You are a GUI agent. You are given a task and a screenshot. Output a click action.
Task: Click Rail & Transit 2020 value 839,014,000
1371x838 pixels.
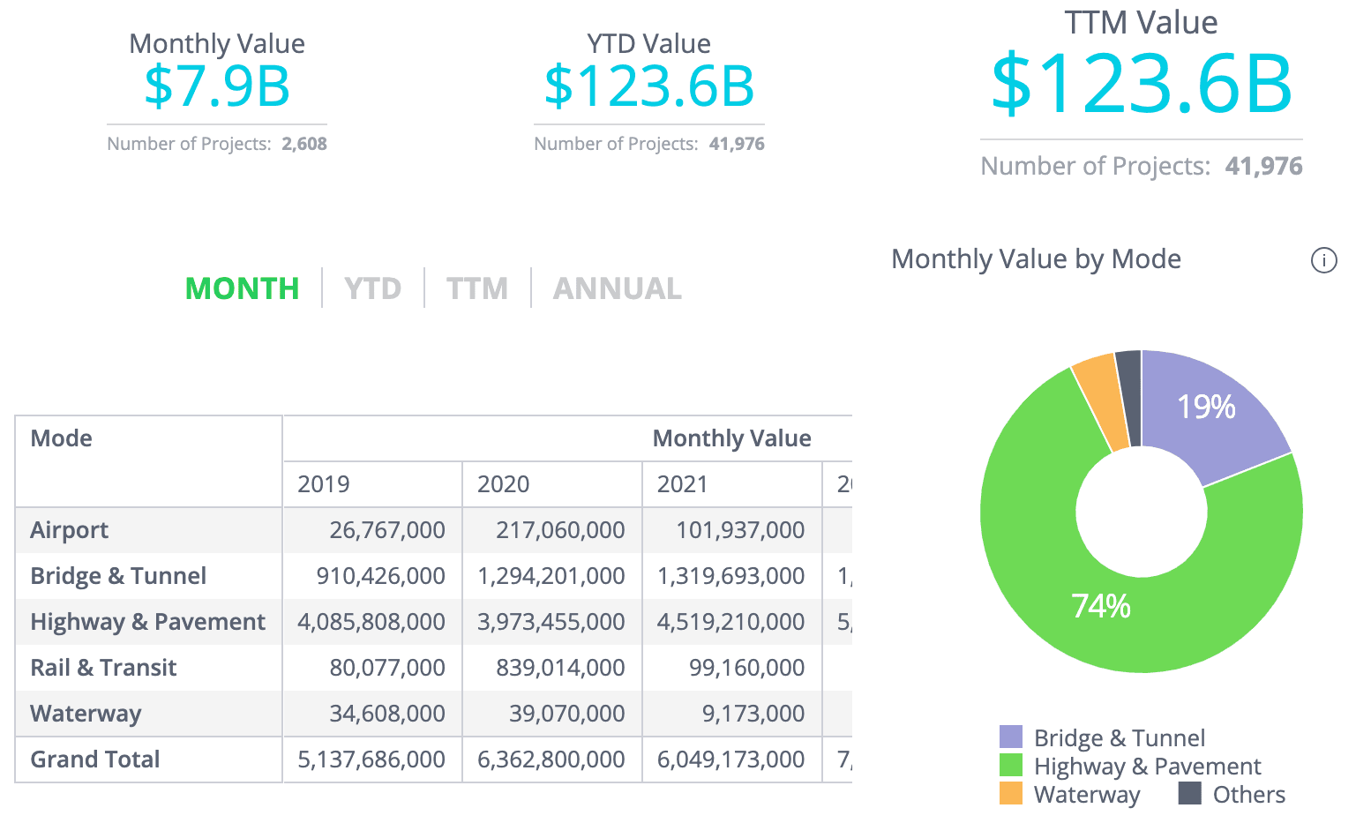[560, 668]
